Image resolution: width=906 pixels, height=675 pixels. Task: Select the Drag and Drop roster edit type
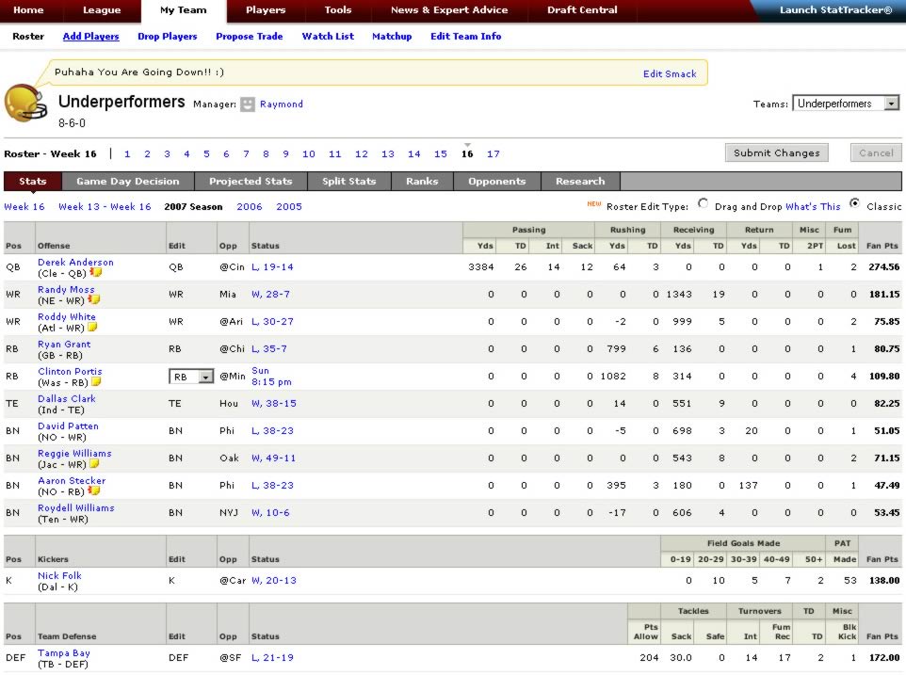(703, 203)
